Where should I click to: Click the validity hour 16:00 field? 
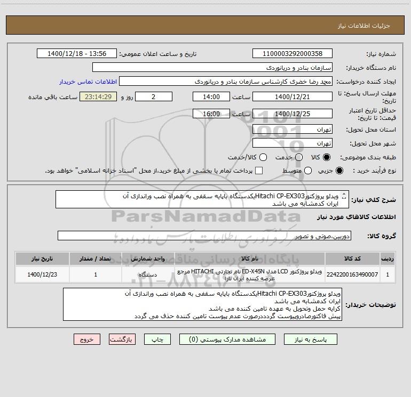[211, 114]
